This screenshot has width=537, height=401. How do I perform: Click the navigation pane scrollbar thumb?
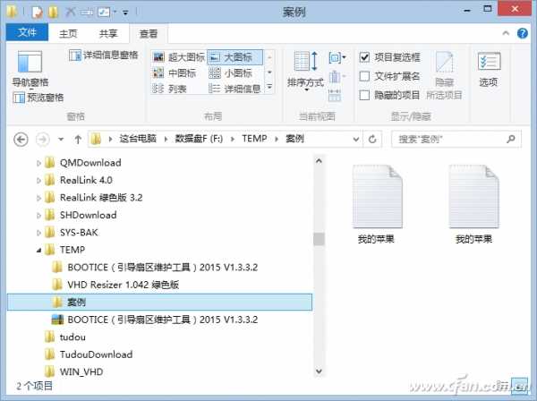[x=319, y=239]
